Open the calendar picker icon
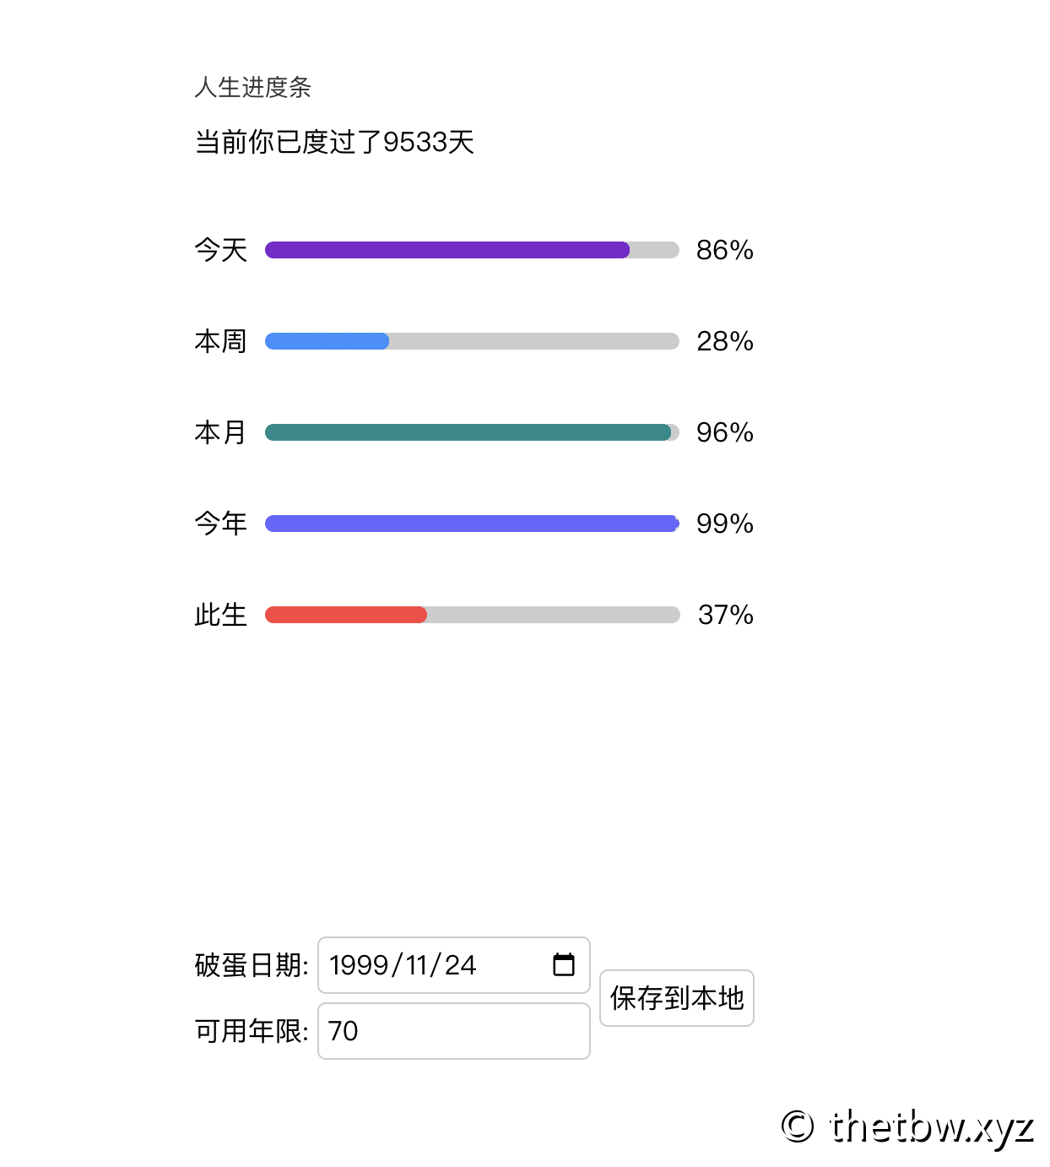The width and height of the screenshot is (1050, 1167). pyautogui.click(x=563, y=964)
